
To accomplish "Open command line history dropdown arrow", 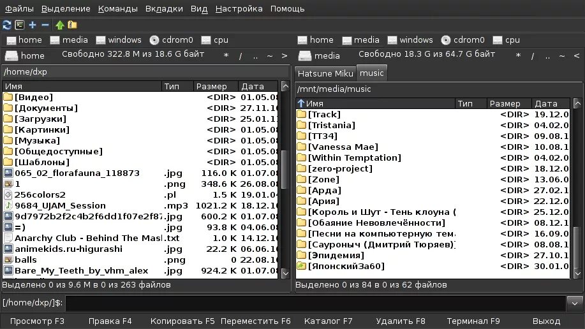I will [x=575, y=303].
